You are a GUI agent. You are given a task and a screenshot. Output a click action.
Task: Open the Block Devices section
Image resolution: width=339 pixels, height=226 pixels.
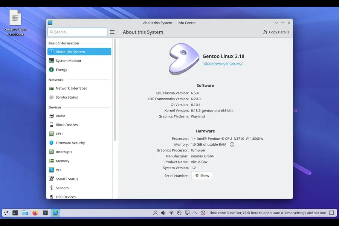[x=67, y=125]
